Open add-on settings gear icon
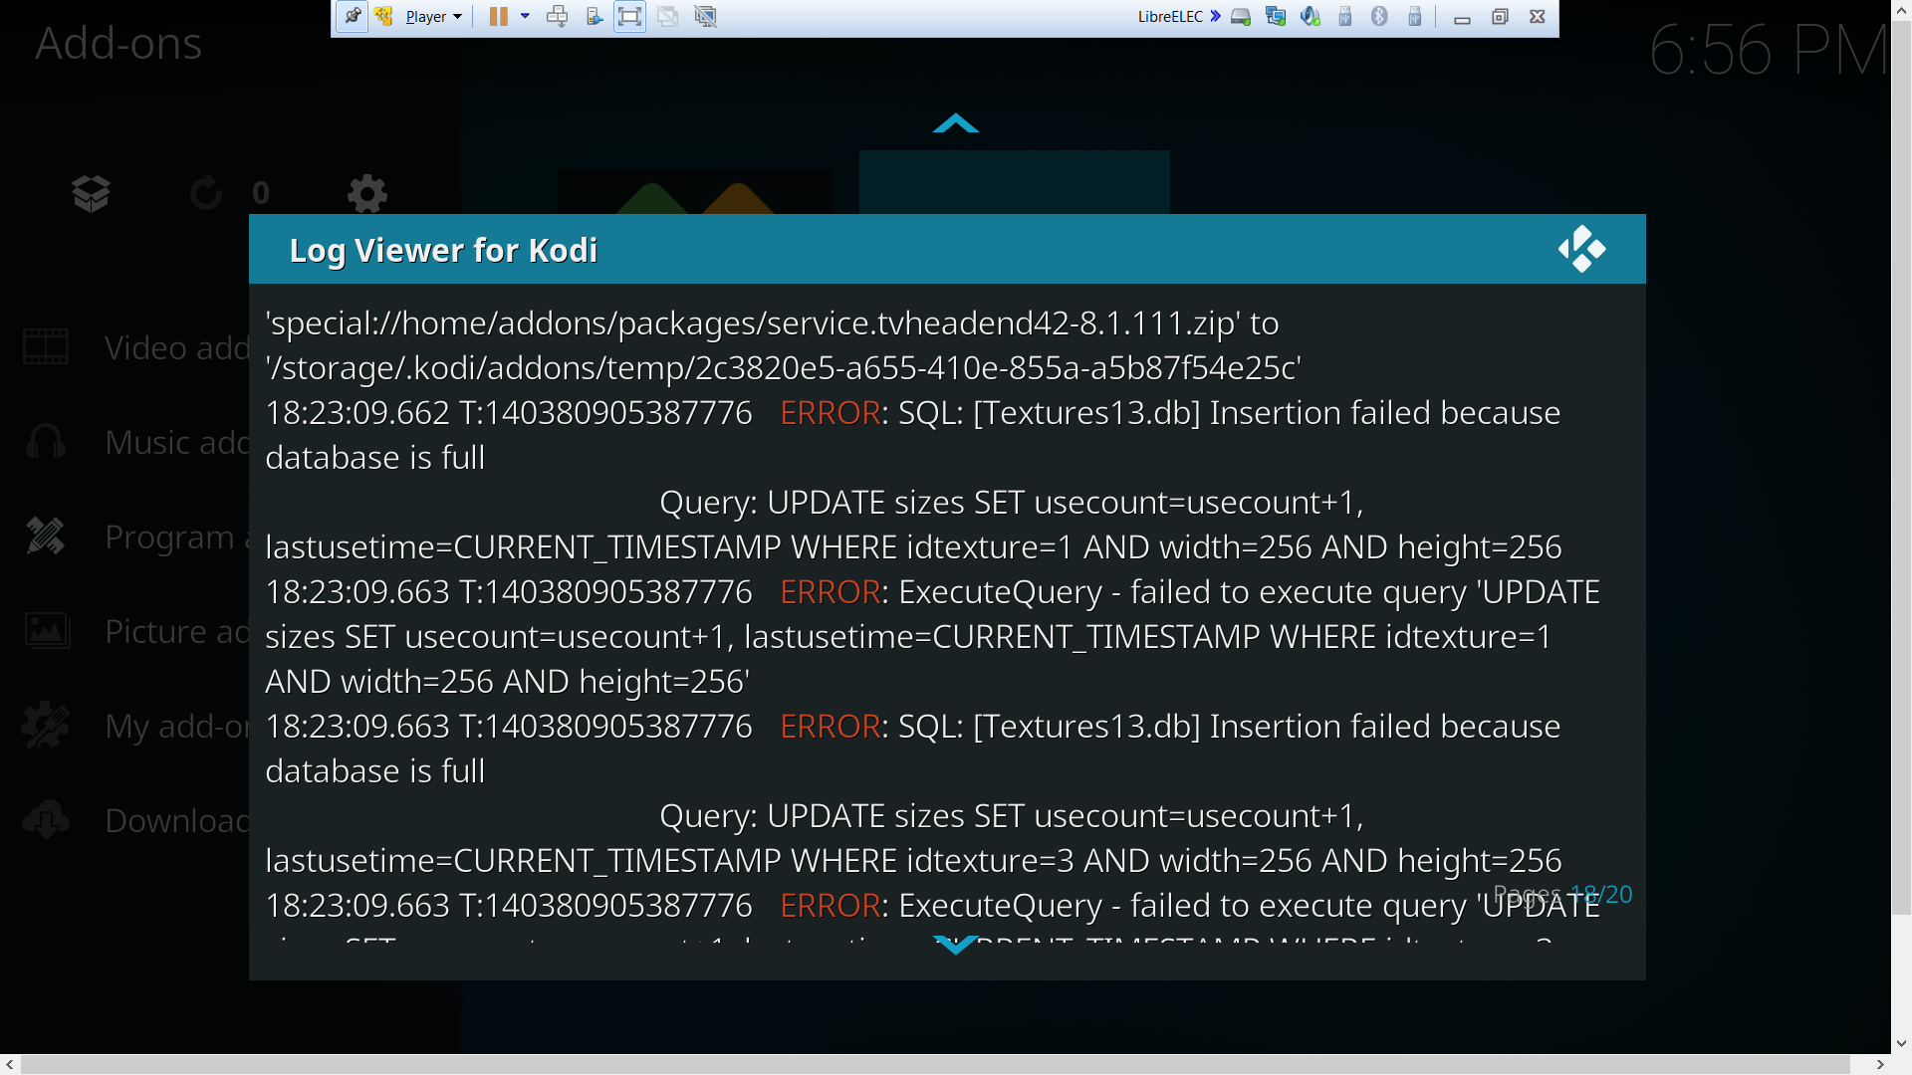1912x1075 pixels. click(x=366, y=193)
